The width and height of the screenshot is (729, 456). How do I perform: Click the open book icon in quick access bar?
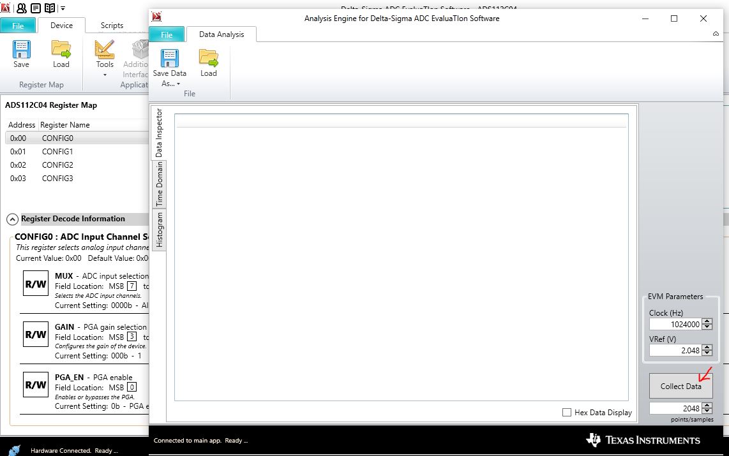[50, 8]
